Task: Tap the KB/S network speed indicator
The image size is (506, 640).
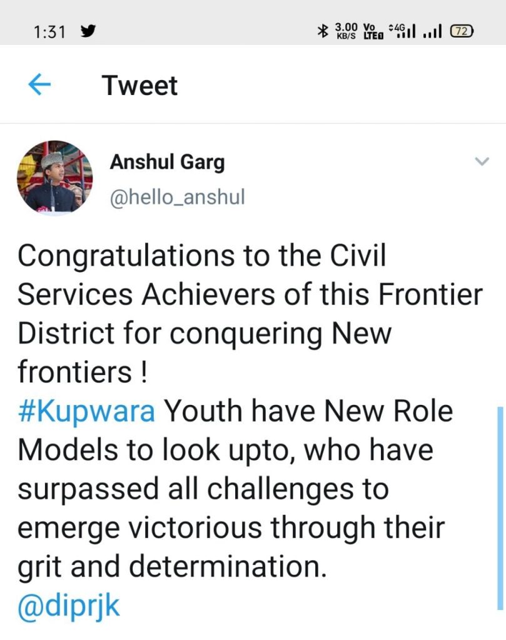Action: pyautogui.click(x=346, y=31)
